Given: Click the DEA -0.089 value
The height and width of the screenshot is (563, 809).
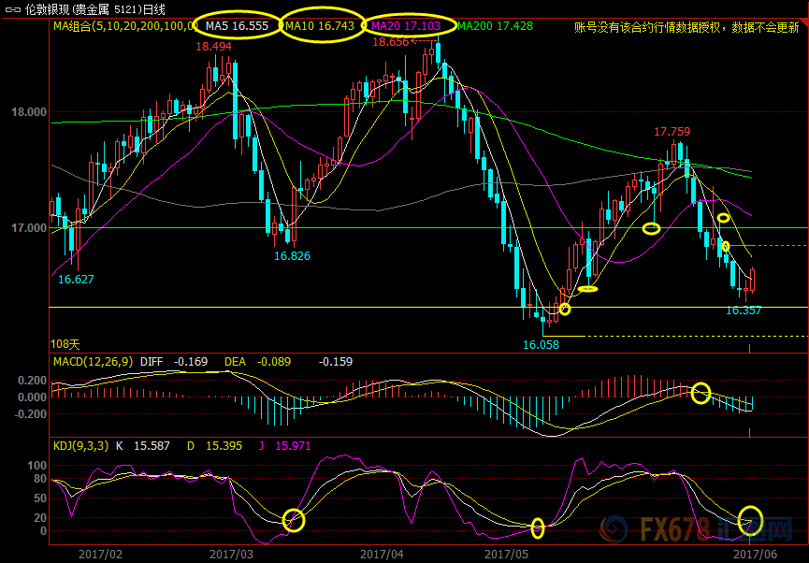Looking at the screenshot, I should [257, 362].
